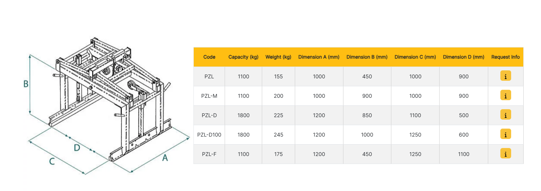
Task: Click dimension label A on drawing
Action: pos(165,158)
